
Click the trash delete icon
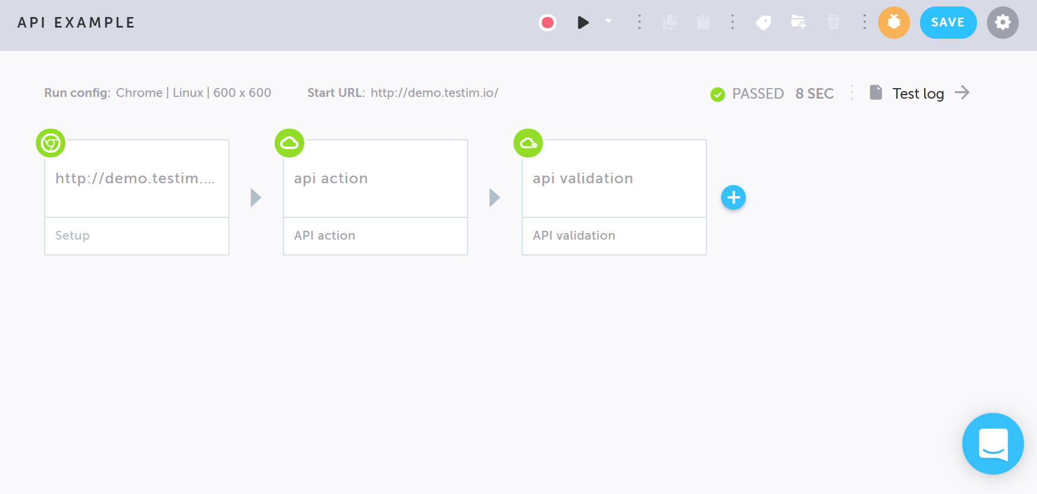coord(833,22)
